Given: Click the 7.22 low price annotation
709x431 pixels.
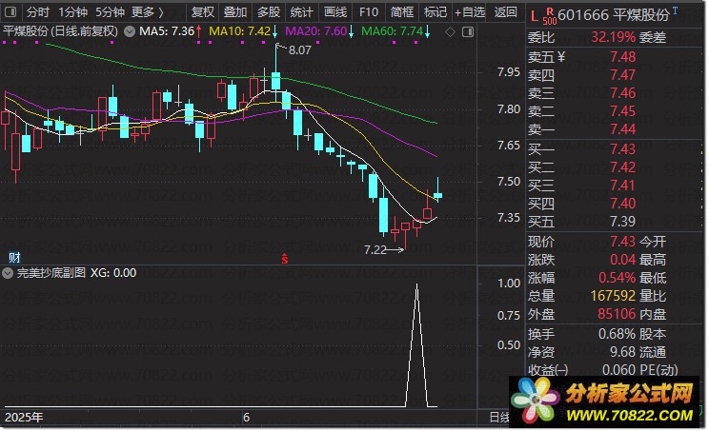Looking at the screenshot, I should (375, 250).
